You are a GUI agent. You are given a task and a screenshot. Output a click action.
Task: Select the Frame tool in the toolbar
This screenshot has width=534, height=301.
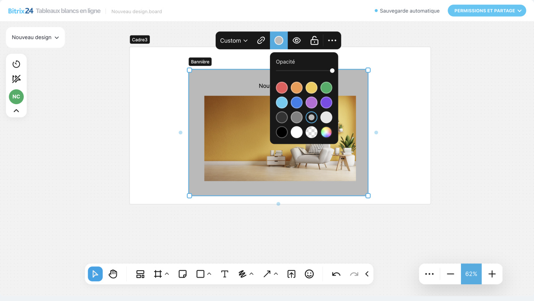pos(159,274)
